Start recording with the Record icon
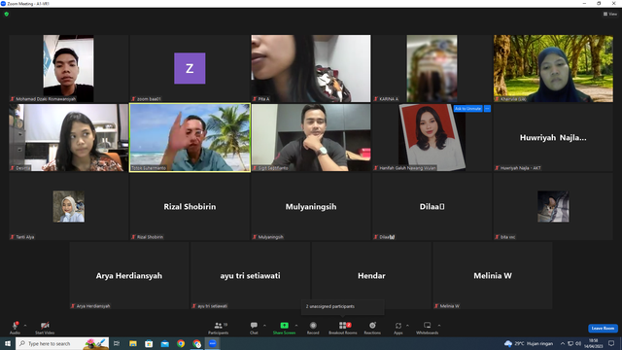 (313, 326)
